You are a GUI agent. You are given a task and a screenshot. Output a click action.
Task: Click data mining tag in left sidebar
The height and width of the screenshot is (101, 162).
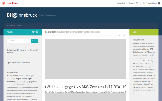[x=29, y=76]
